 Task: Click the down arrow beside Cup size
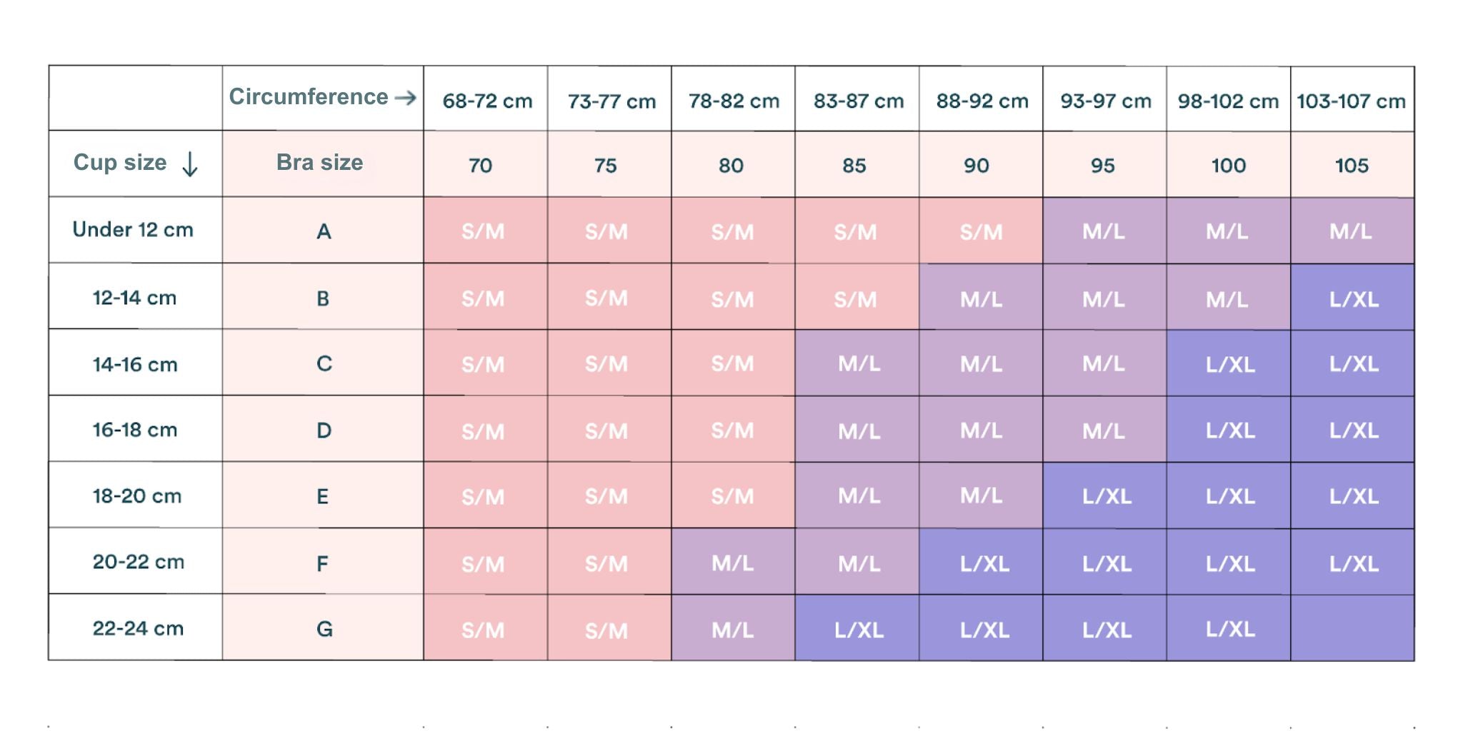pyautogui.click(x=190, y=164)
